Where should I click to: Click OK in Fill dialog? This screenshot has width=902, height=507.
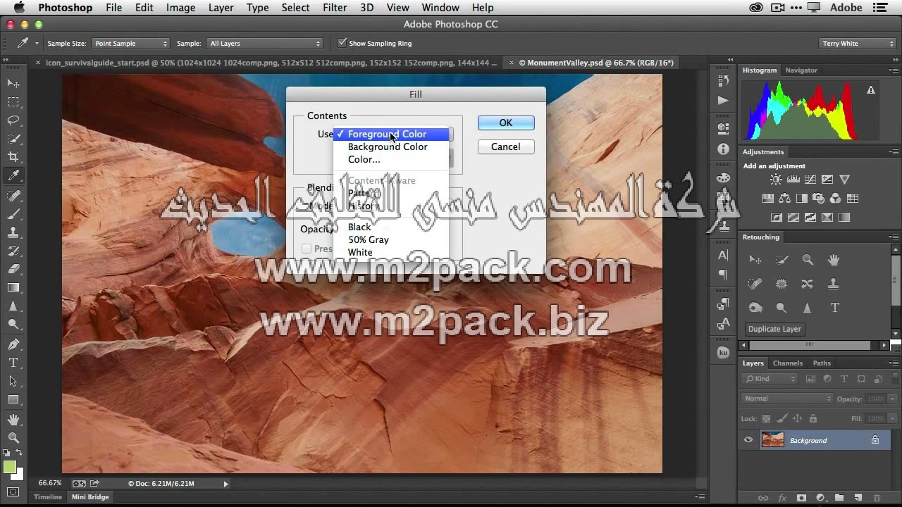pyautogui.click(x=506, y=123)
